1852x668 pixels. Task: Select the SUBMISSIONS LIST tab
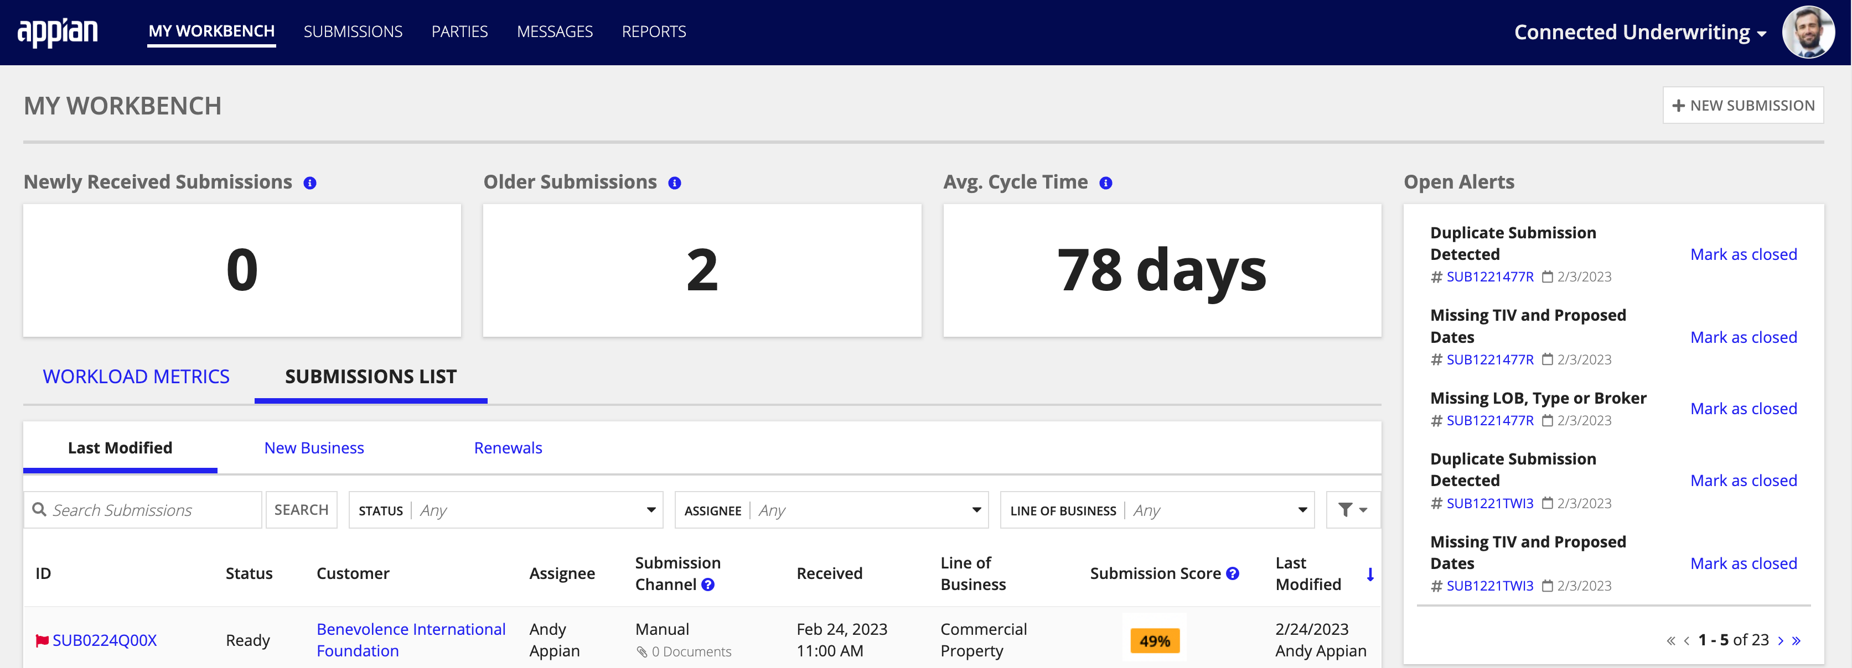(x=371, y=377)
